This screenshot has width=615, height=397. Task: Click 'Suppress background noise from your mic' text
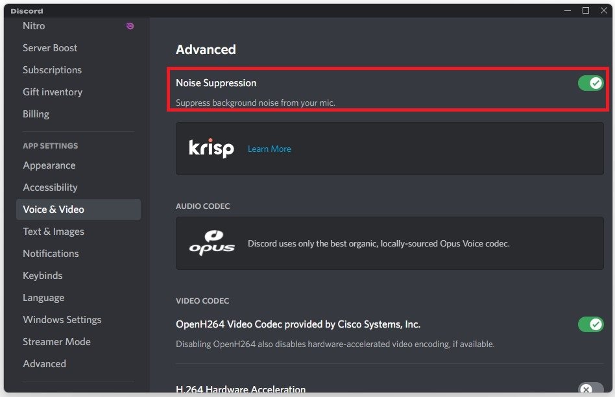click(x=256, y=102)
